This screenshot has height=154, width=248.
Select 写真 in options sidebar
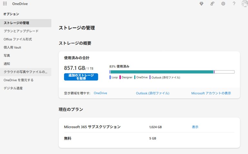coord(7,56)
